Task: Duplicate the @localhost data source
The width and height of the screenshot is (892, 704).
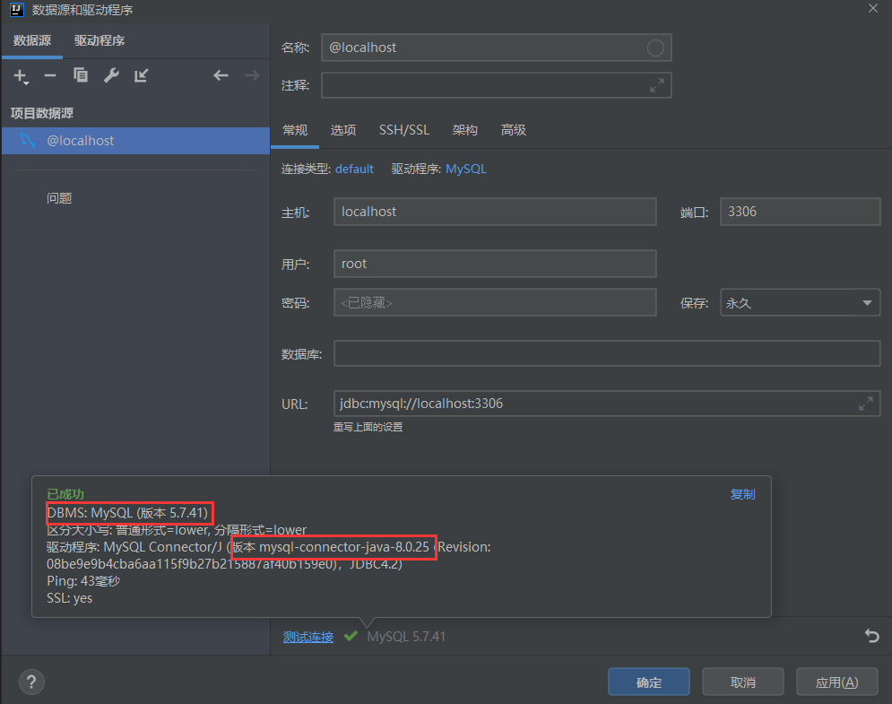Action: [81, 76]
